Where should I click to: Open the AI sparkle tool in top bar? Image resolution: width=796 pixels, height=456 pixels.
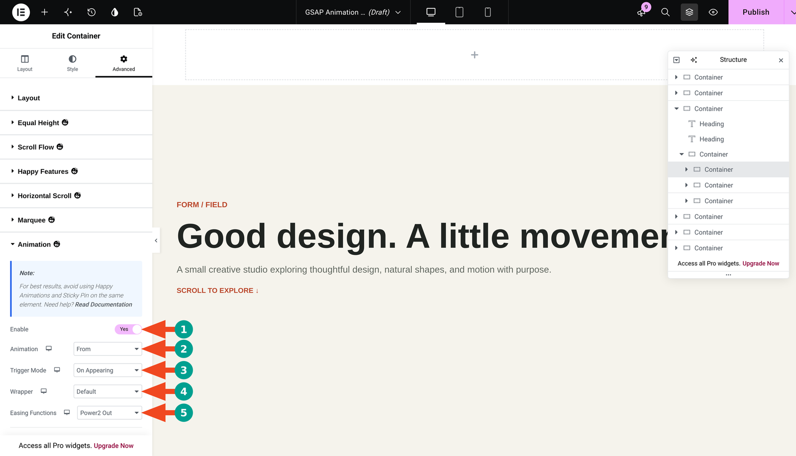pos(68,12)
